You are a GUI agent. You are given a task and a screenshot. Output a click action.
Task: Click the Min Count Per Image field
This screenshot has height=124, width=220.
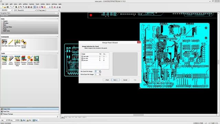(x=97, y=71)
